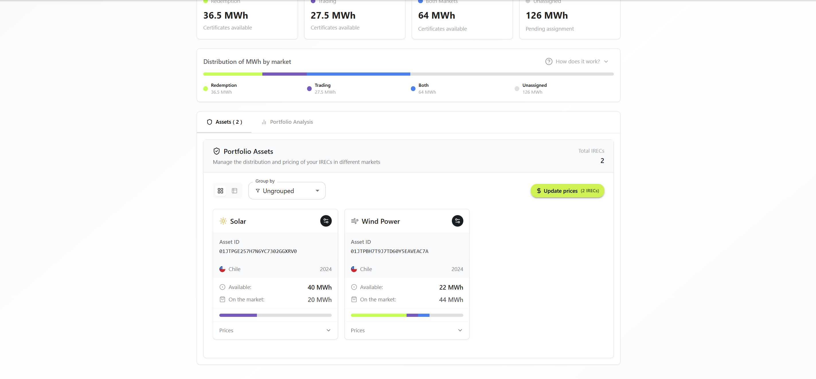Viewport: 816px width, 379px height.
Task: Click the Portfolio Assets shield icon
Action: pyautogui.click(x=216, y=151)
